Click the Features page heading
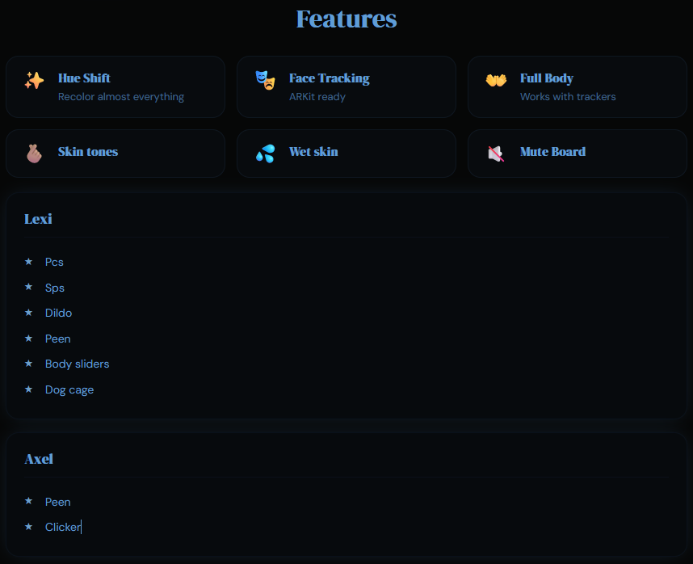Viewport: 693px width, 564px height. click(x=346, y=19)
